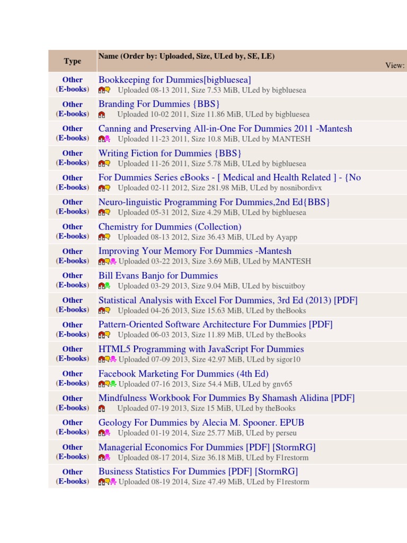
Task: Open Writing Fiction for Dummies {BBS}
Action: point(170,153)
